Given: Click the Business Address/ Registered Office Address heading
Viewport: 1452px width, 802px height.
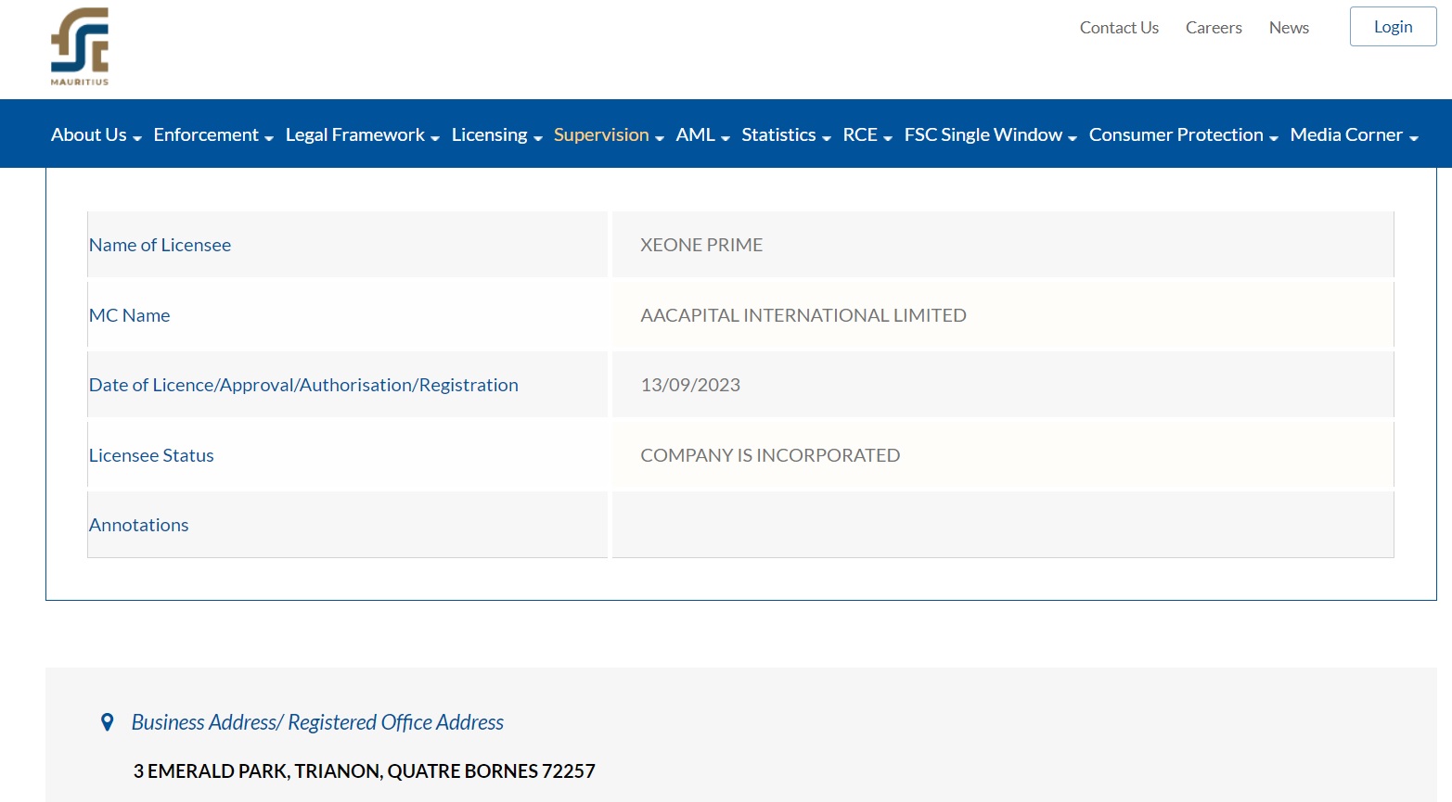Looking at the screenshot, I should coord(317,722).
